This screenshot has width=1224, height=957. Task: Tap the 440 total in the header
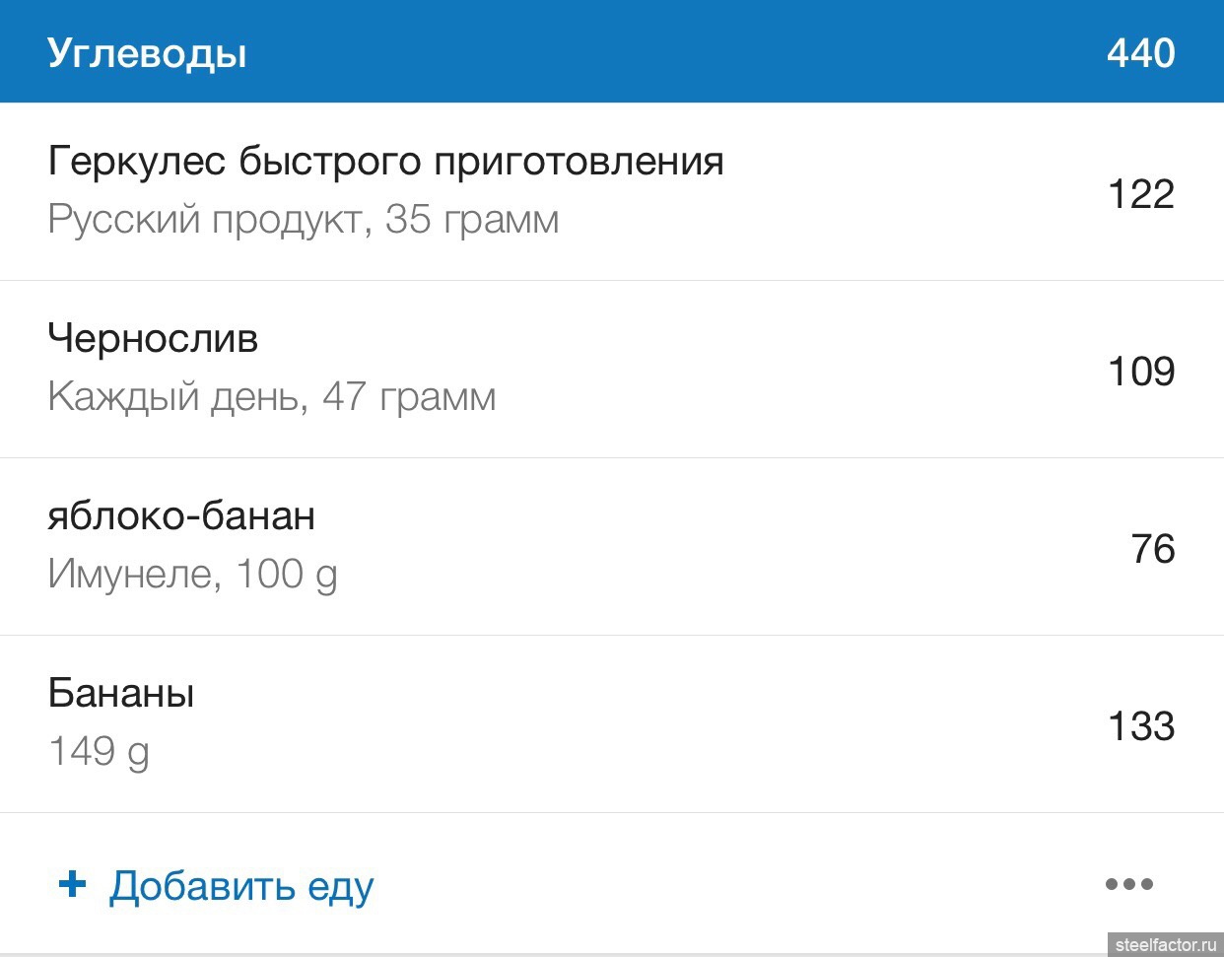(1140, 52)
